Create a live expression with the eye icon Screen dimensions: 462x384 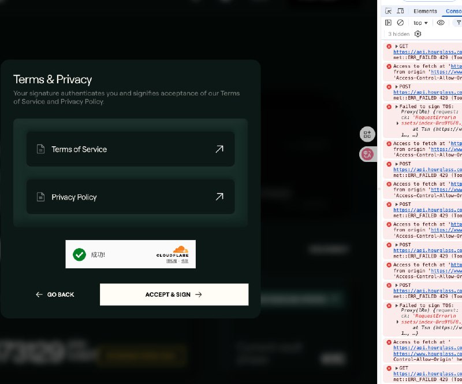click(441, 23)
